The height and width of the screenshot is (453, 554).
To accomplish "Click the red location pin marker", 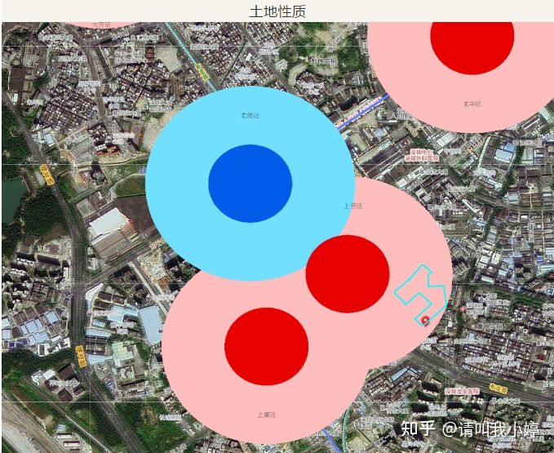I will point(426,321).
